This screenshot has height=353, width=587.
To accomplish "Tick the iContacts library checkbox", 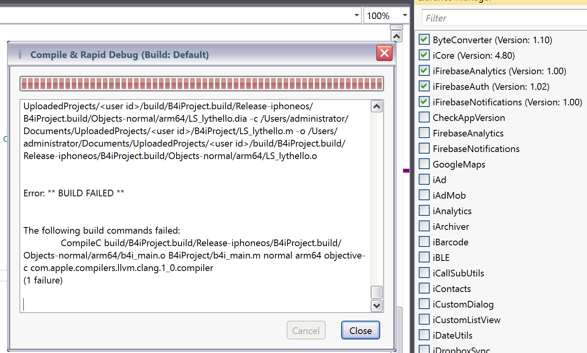I will (x=424, y=288).
